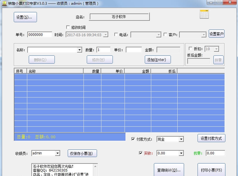Viewport: 238px width, 176px height.
Task: Open the 付款方式 dropdown showing 现金
Action: click(181, 139)
